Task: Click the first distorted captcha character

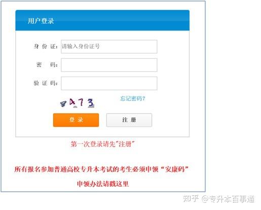Action: point(63,103)
